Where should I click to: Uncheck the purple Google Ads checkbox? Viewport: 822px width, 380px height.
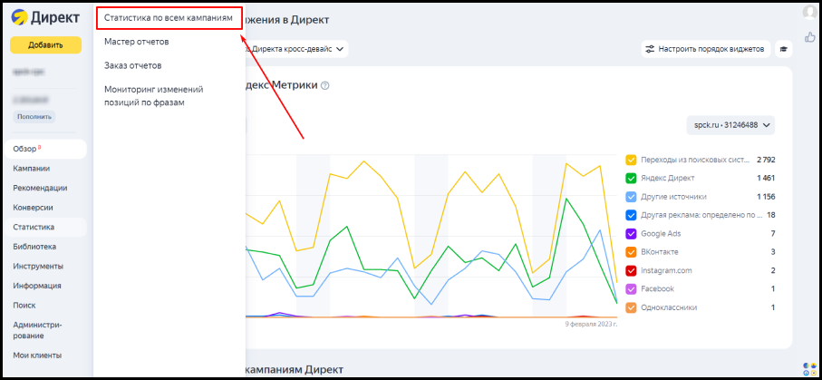631,234
